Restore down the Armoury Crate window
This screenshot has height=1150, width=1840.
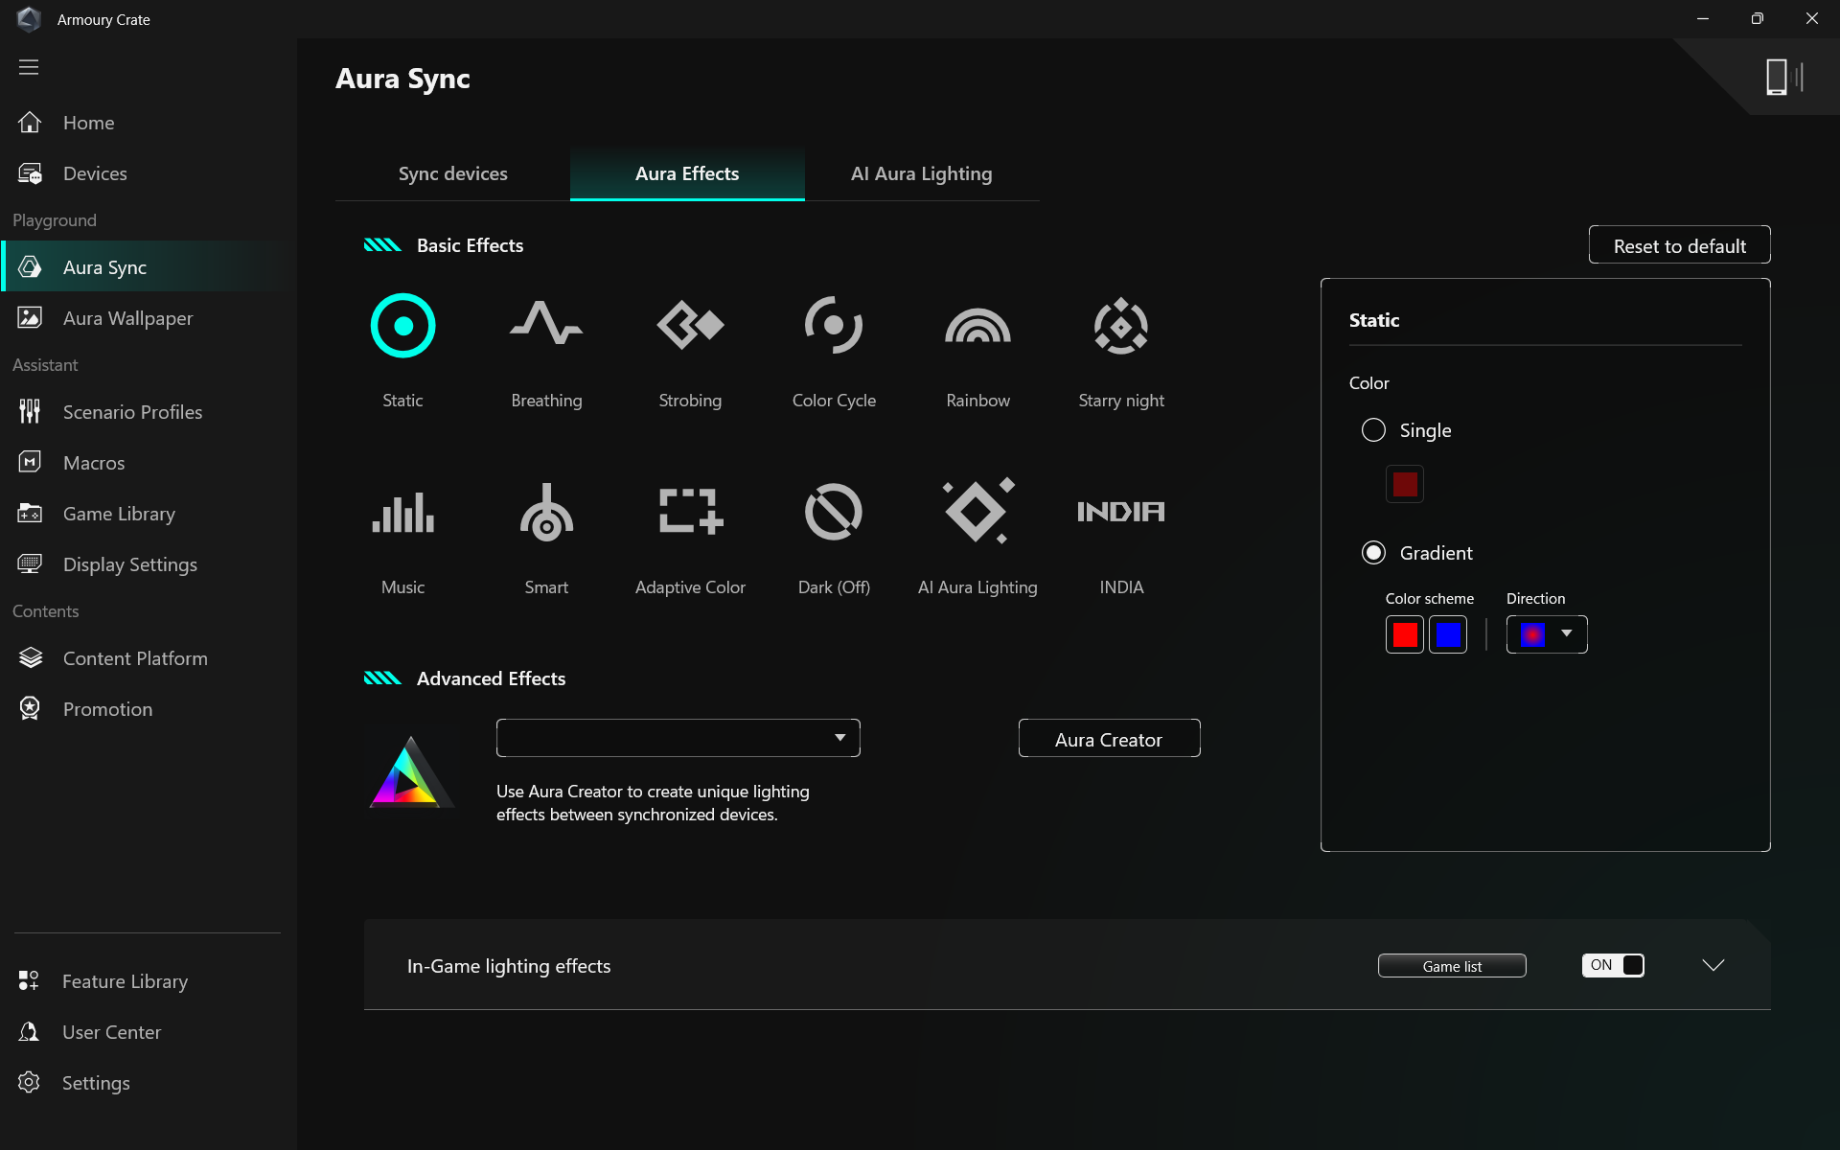point(1757,19)
